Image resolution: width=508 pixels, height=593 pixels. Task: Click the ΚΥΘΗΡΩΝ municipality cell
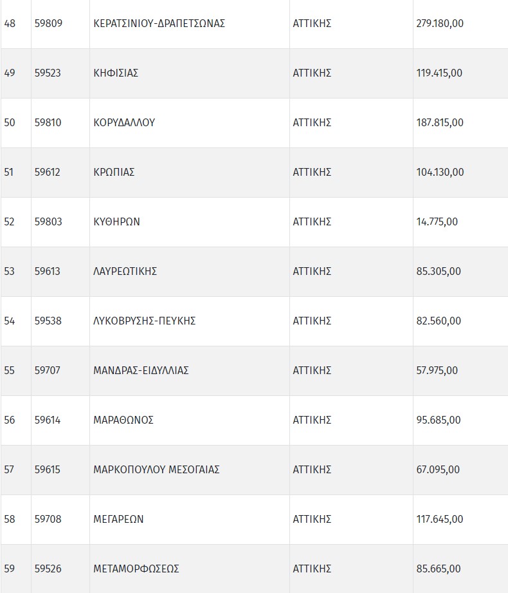[x=116, y=222]
